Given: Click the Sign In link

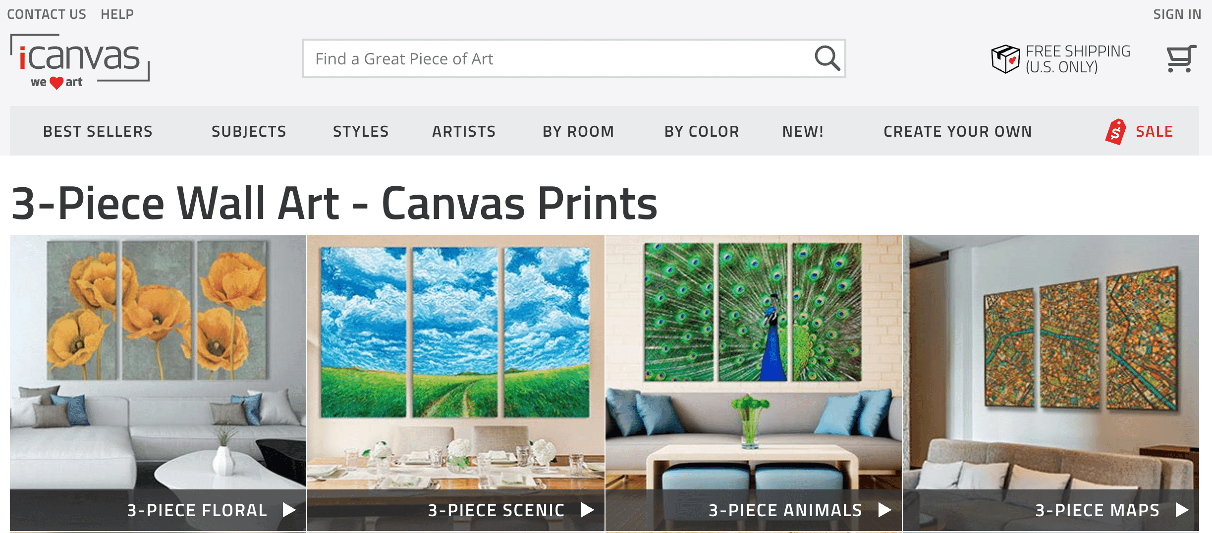Looking at the screenshot, I should [x=1177, y=14].
